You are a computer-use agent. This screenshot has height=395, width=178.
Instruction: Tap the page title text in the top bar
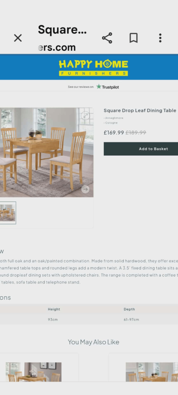(62, 30)
